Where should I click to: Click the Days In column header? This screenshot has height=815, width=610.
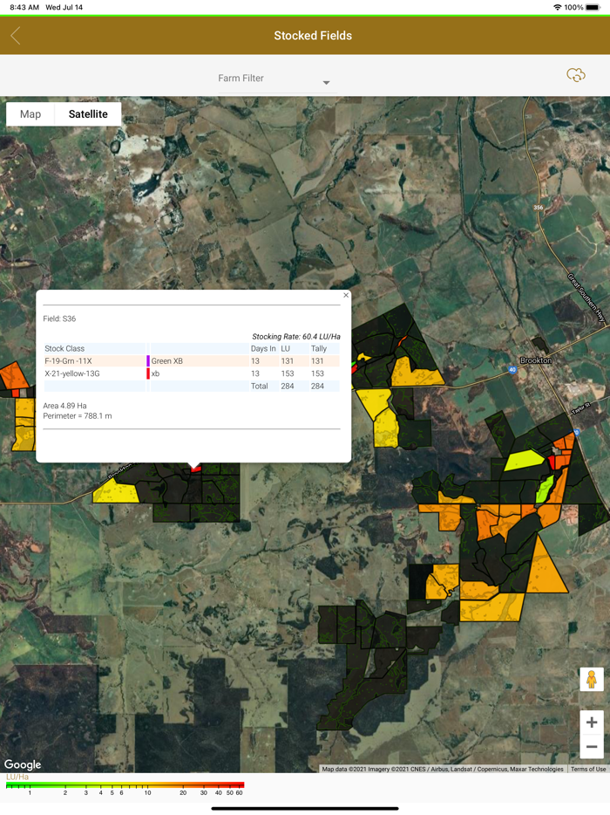263,348
